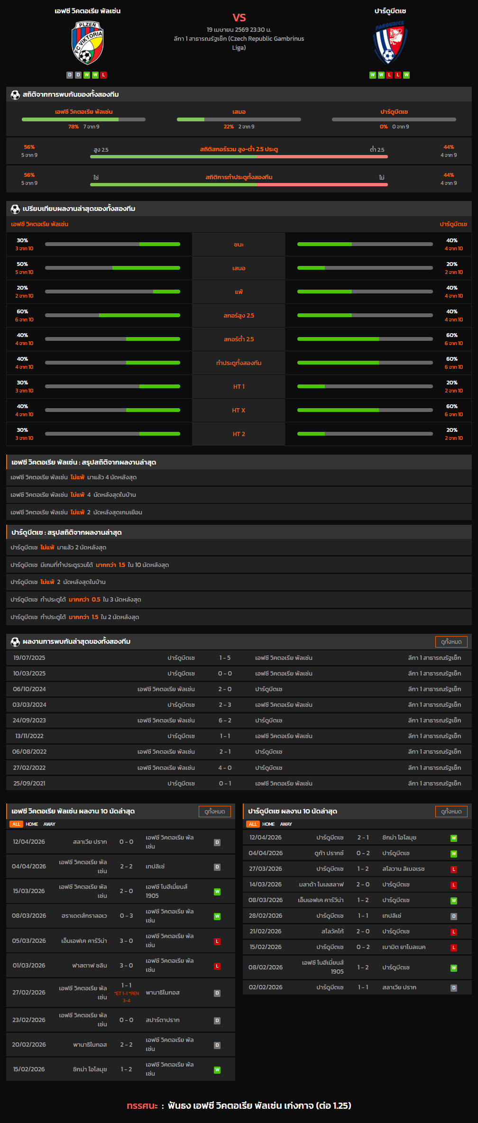Screen dimensions: 478x1123
Task: Switch to HOME tab in Plzen last 10 matches
Action: 32,824
